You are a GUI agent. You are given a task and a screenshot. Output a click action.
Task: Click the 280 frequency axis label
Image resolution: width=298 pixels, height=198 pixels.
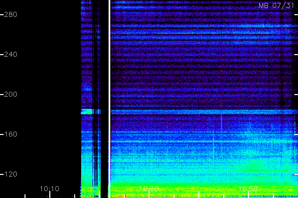[x=11, y=15]
